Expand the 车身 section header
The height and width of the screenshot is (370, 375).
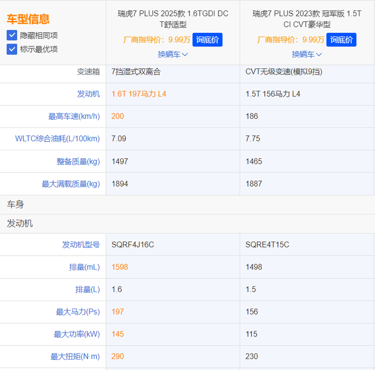(x=15, y=204)
